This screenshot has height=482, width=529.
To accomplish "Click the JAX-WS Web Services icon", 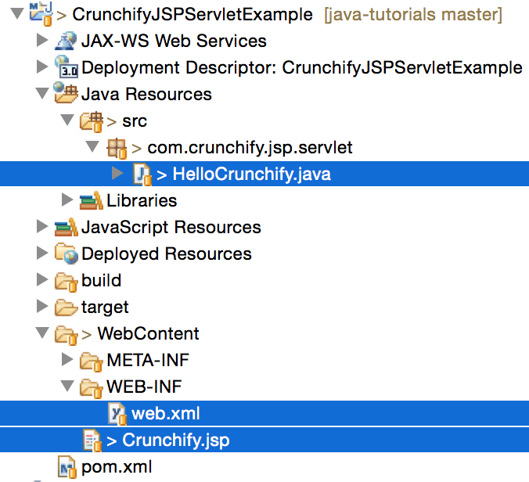I will click(x=66, y=41).
